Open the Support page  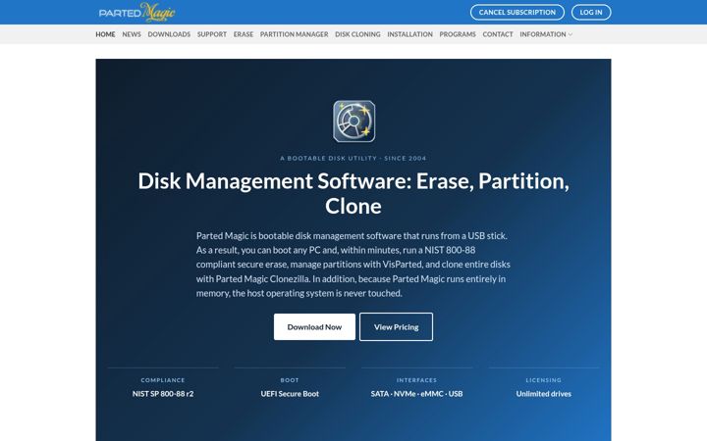click(212, 34)
